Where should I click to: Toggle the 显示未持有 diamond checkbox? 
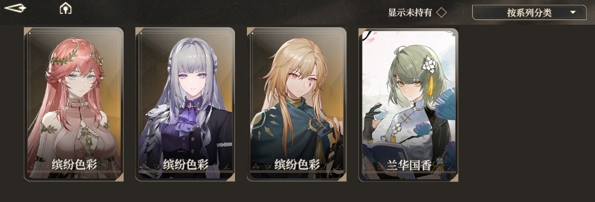pyautogui.click(x=441, y=12)
